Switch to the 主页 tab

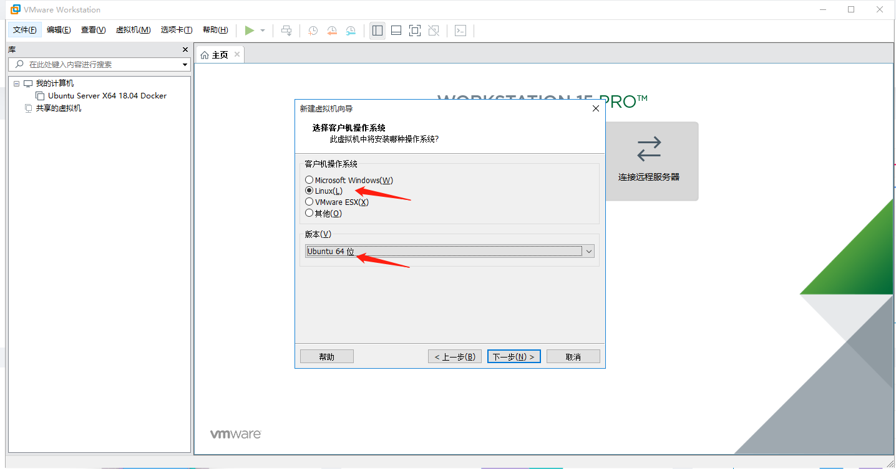220,55
